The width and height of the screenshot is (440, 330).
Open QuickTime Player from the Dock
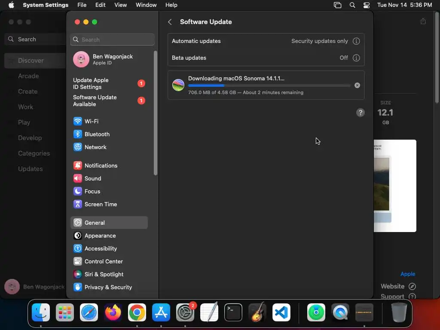340,312
